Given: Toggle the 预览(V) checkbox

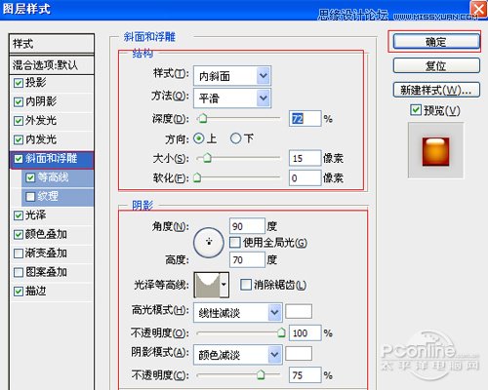Looking at the screenshot, I should coord(416,110).
